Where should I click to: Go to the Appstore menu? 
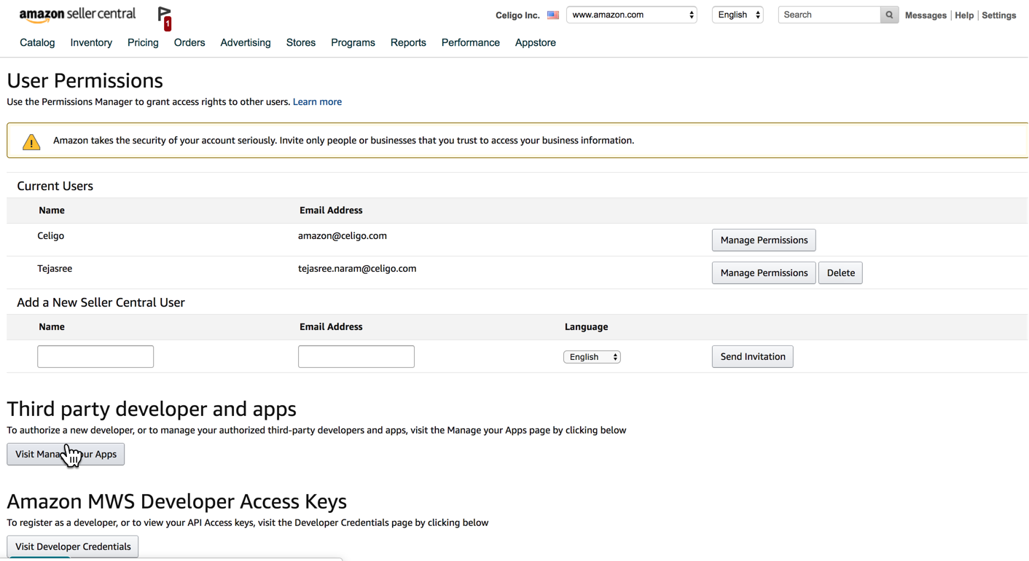535,43
